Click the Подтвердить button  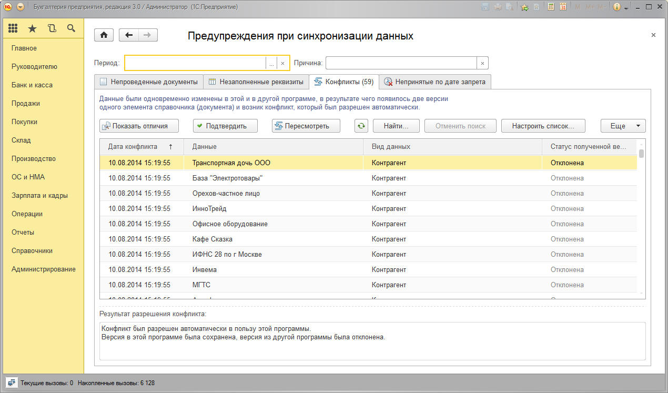[x=226, y=126]
